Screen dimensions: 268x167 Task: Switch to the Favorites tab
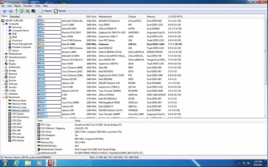point(15,16)
